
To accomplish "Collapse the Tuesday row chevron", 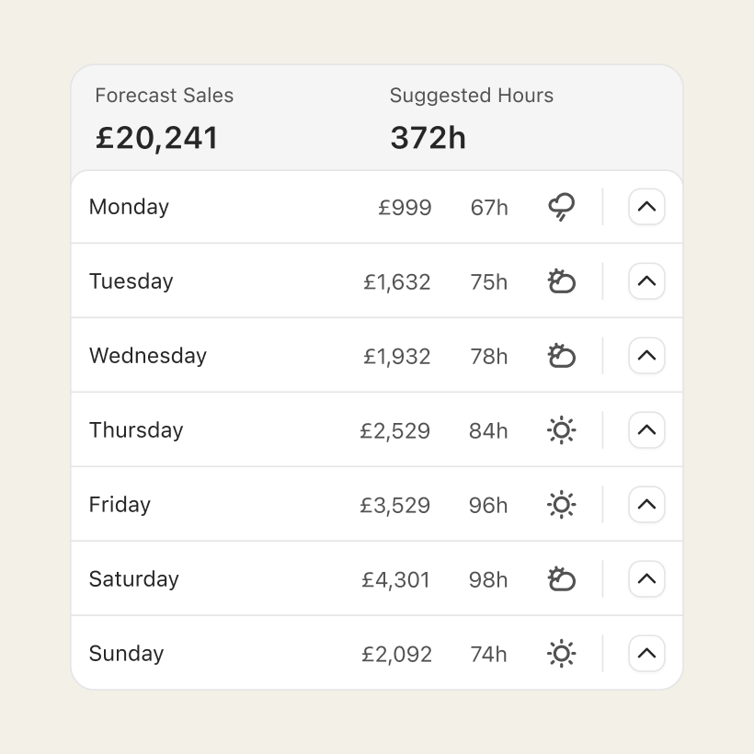I will 646,281.
